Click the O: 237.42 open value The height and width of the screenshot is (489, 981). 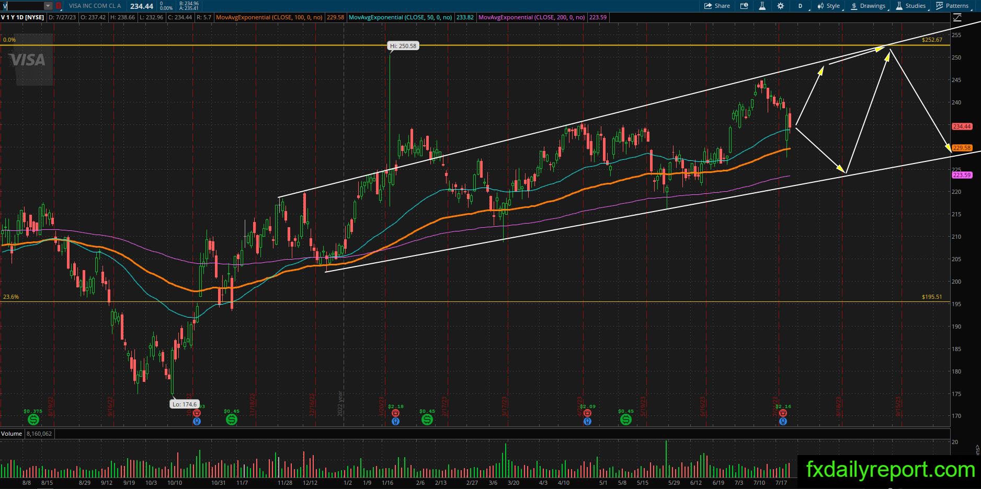click(93, 17)
